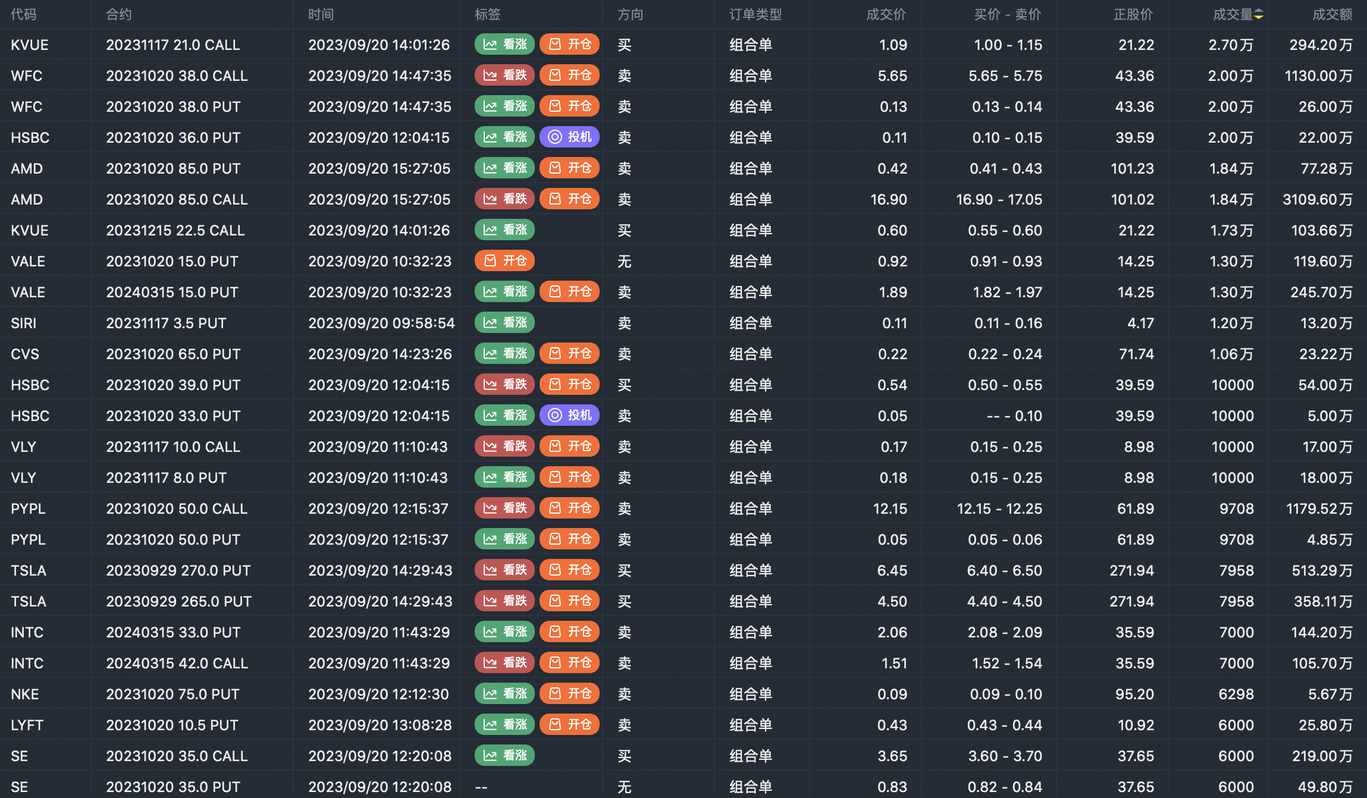
Task: Select the PYPL 20231020 50.0 CALL contract
Action: pyautogui.click(x=177, y=508)
